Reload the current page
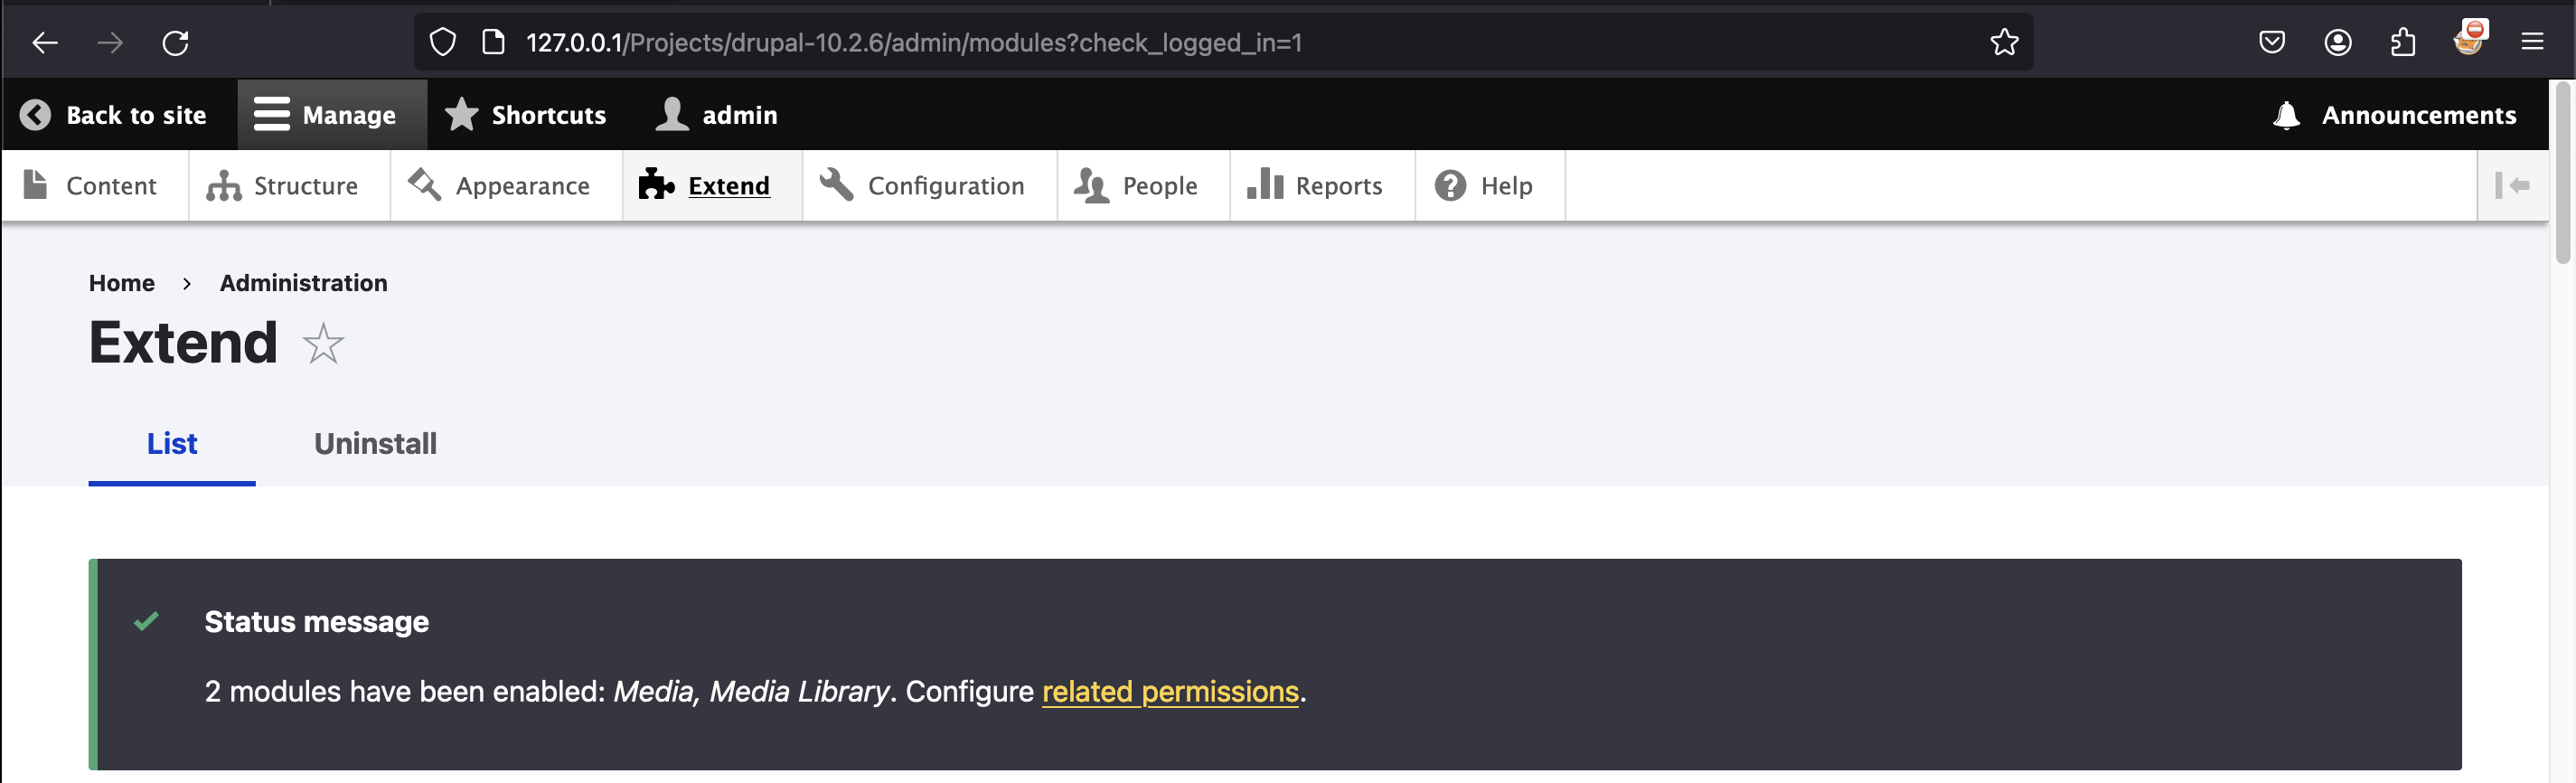The width and height of the screenshot is (2576, 783). pyautogui.click(x=175, y=42)
